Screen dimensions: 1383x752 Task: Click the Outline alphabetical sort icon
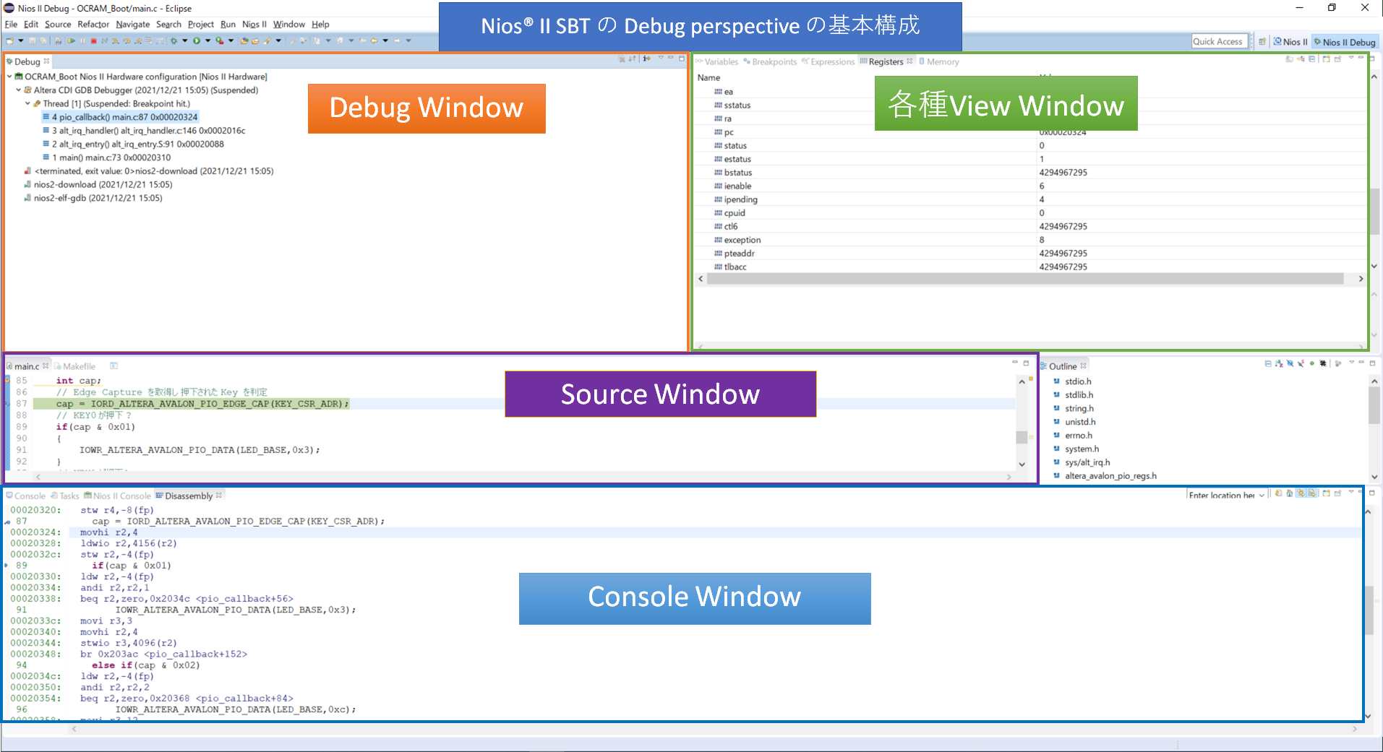1279,363
